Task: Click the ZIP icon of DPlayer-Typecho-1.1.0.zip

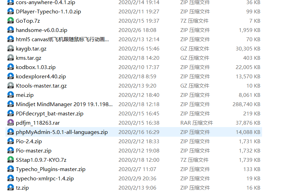Action: tap(10, 11)
